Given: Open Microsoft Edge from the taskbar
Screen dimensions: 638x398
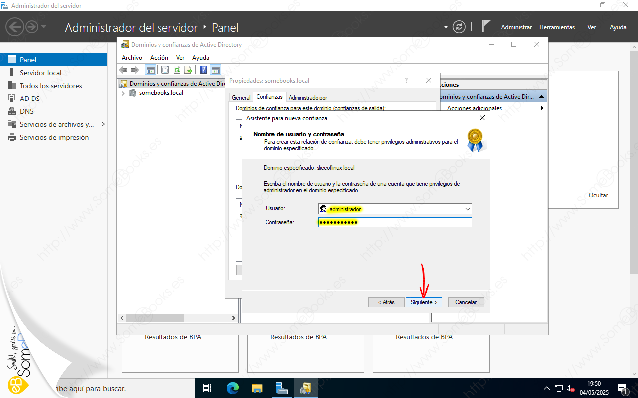Looking at the screenshot, I should point(233,388).
